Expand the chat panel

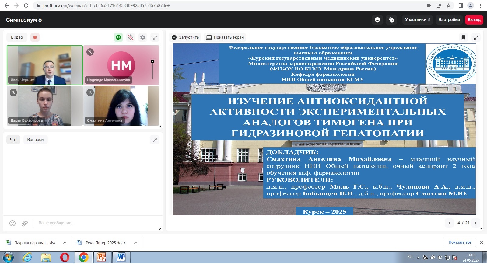pos(155,140)
